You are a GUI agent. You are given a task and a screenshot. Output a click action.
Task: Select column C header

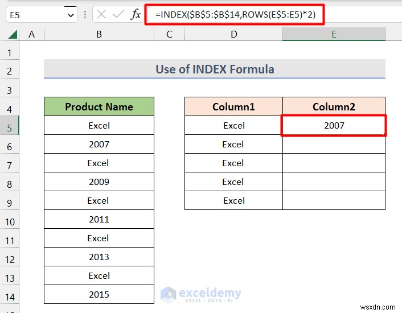click(x=169, y=34)
